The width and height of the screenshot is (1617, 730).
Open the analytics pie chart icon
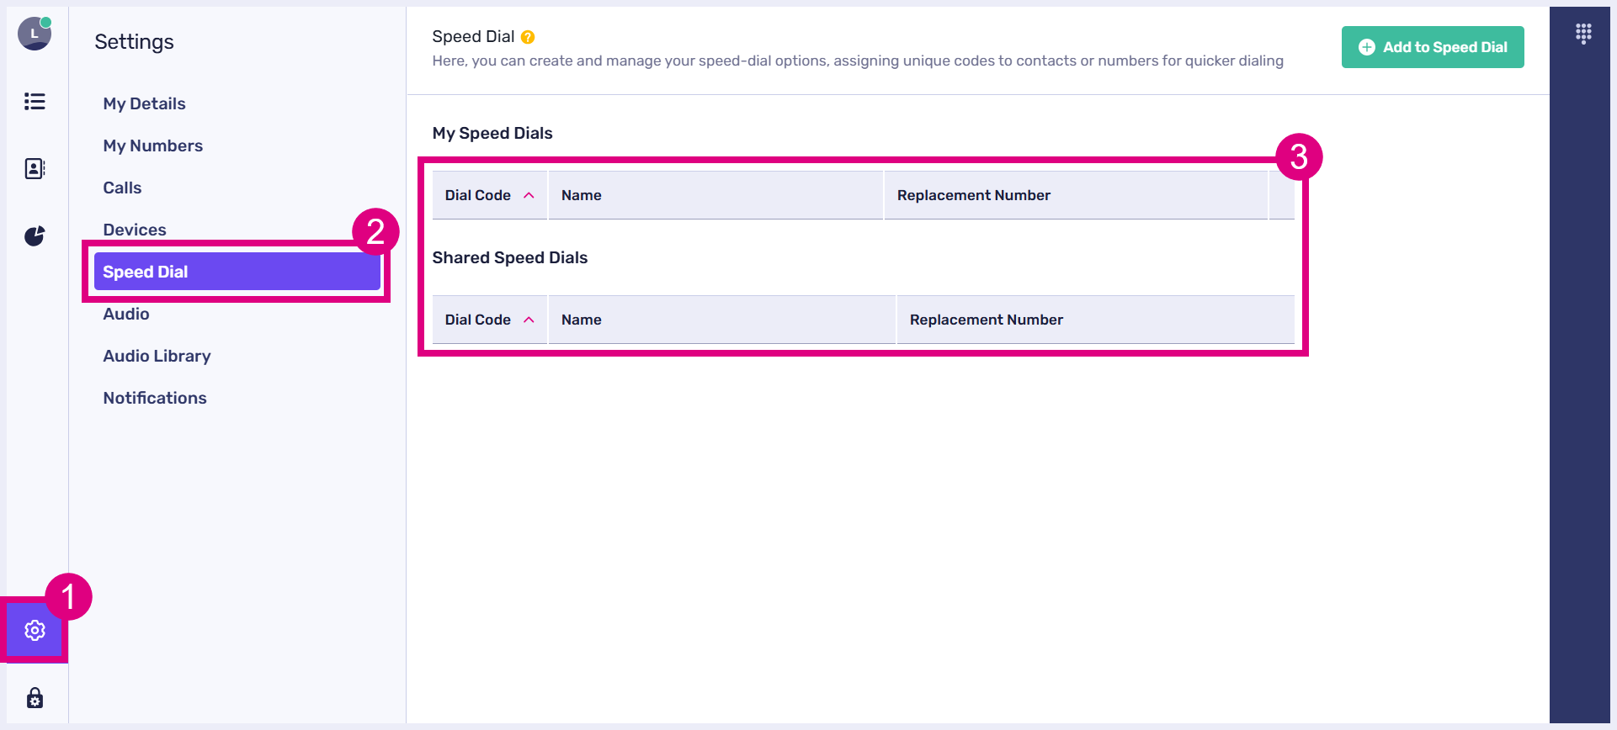click(x=35, y=236)
